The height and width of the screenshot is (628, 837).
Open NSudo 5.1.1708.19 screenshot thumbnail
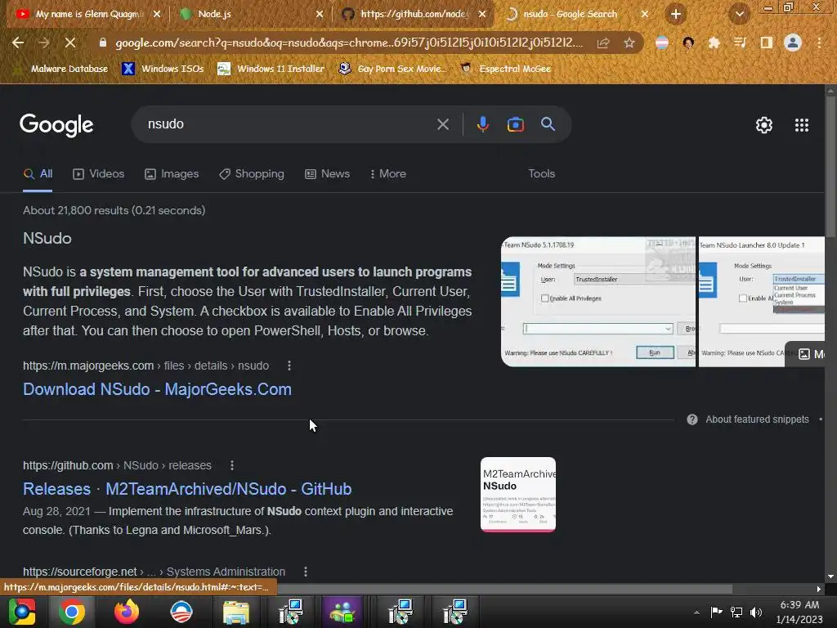[598, 302]
